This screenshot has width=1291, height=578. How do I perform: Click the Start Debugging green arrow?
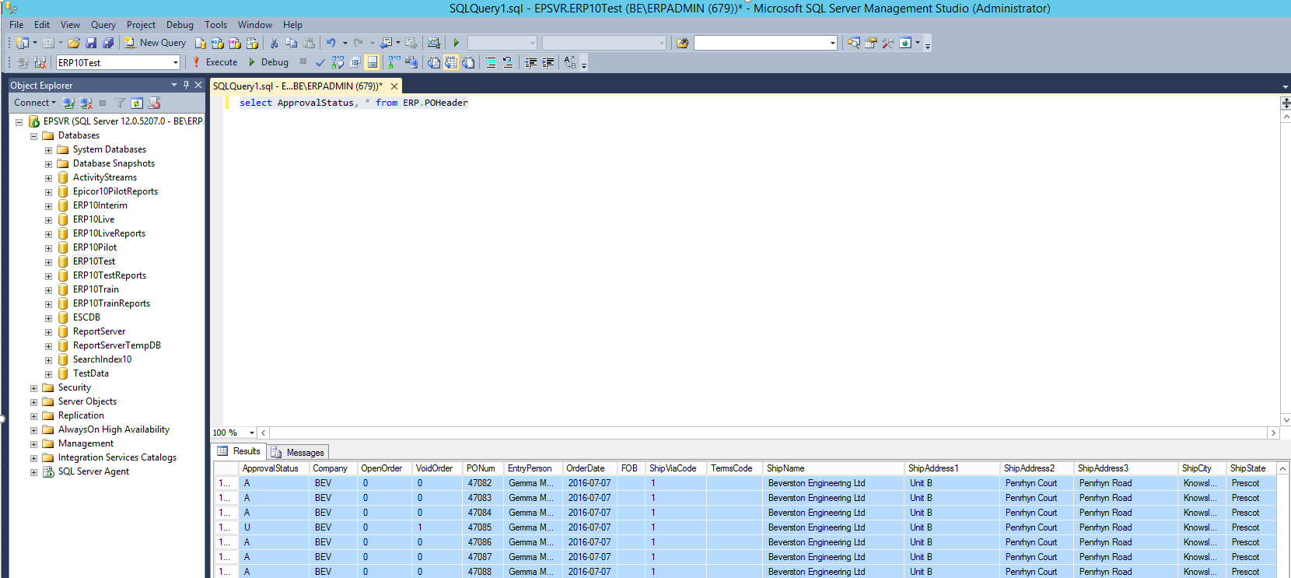coord(457,43)
